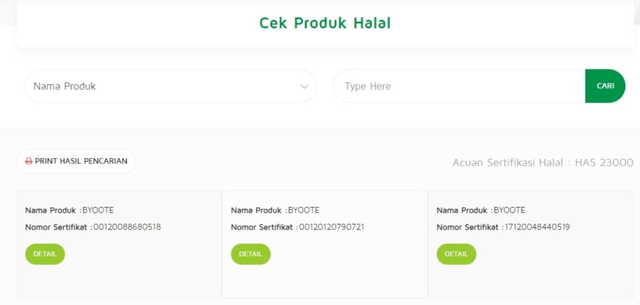Select certificate number 00120120790721 text

pyautogui.click(x=331, y=227)
